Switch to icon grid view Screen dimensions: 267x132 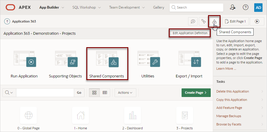coord(94,93)
